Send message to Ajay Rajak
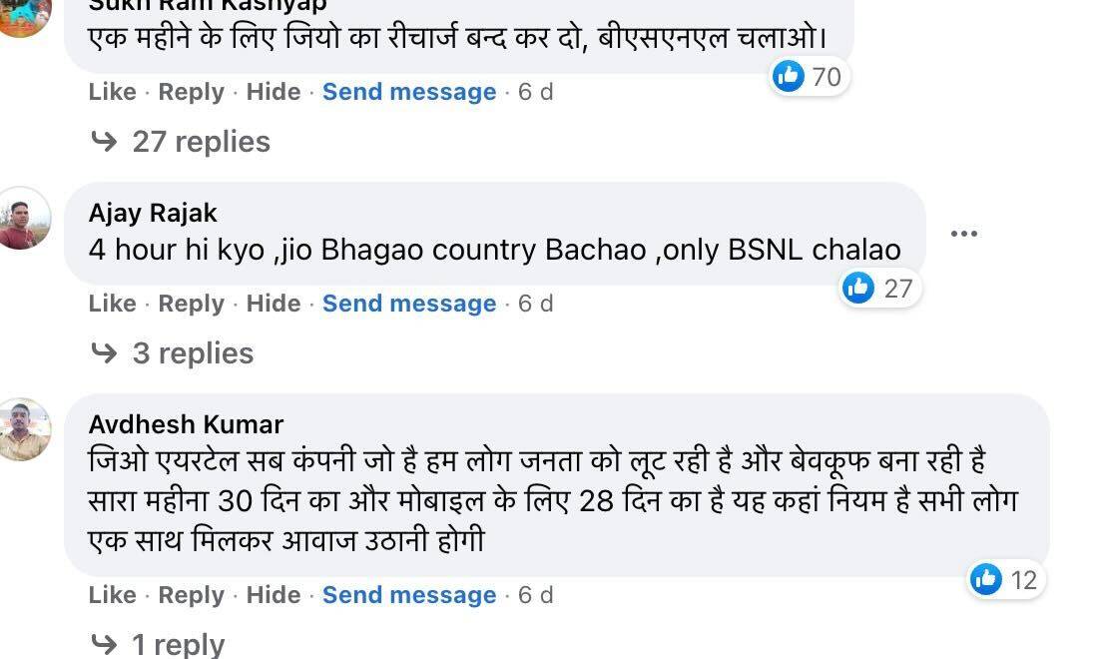This screenshot has height=659, width=1114. 408,304
